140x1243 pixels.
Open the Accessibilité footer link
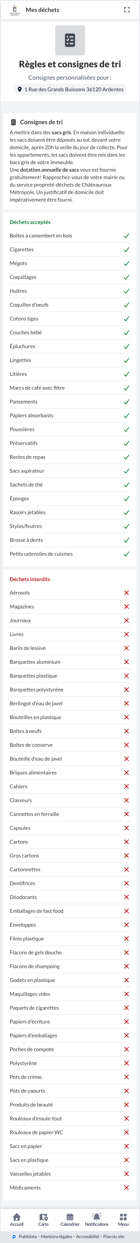88,1237
